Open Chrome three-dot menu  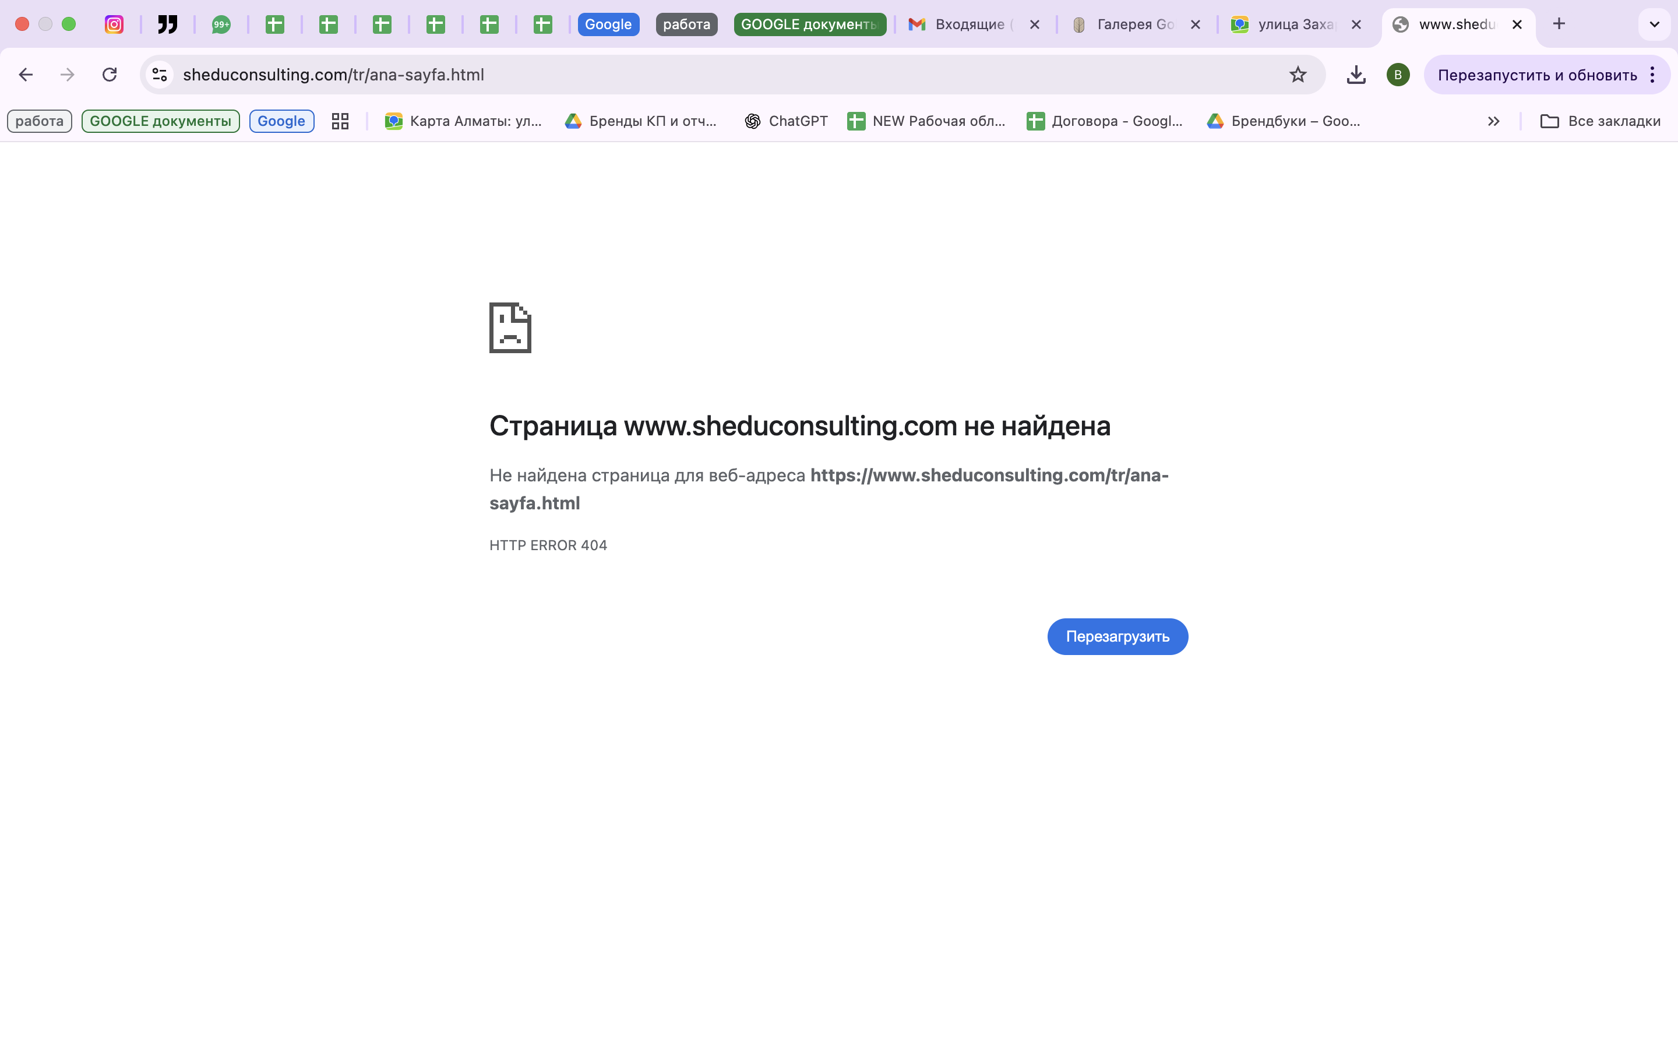pyautogui.click(x=1653, y=74)
